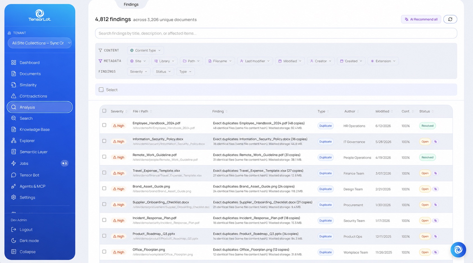Click the Settings gear icon

(13, 197)
